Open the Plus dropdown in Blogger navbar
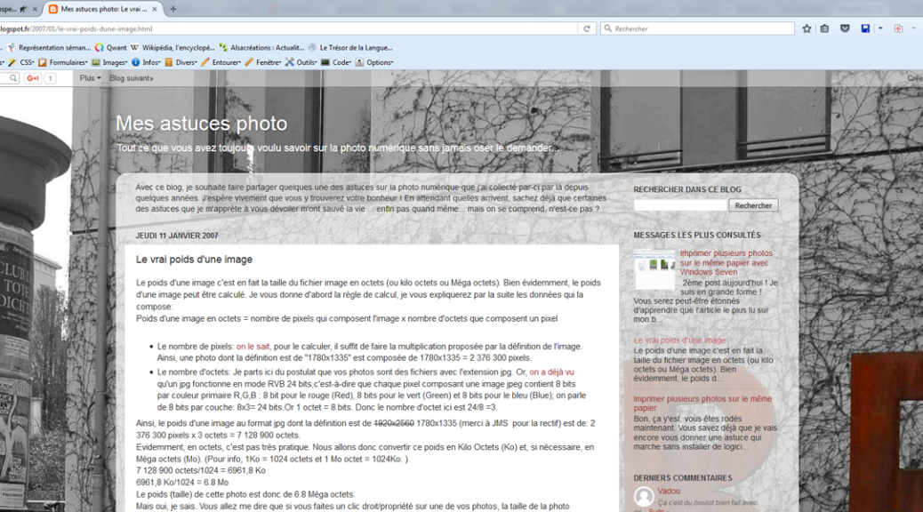 click(x=89, y=78)
